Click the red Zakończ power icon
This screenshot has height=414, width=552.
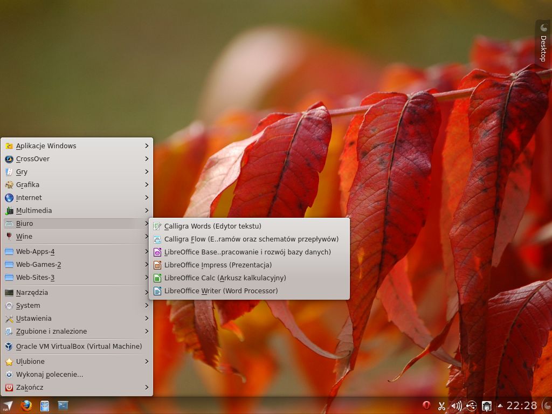pyautogui.click(x=9, y=387)
